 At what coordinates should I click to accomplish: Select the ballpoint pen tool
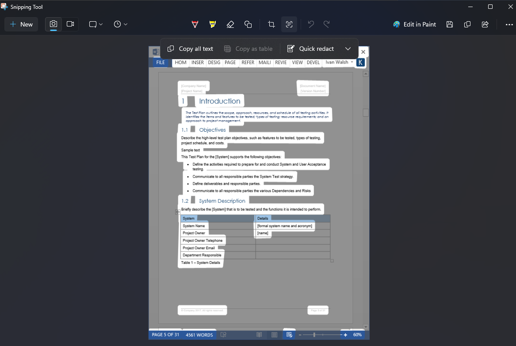(195, 24)
